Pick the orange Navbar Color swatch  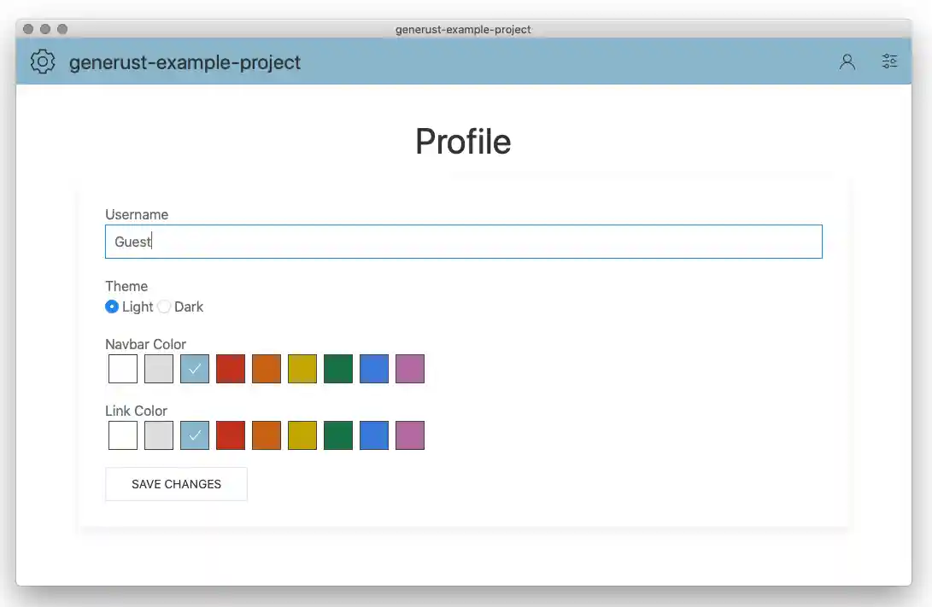[x=266, y=369]
